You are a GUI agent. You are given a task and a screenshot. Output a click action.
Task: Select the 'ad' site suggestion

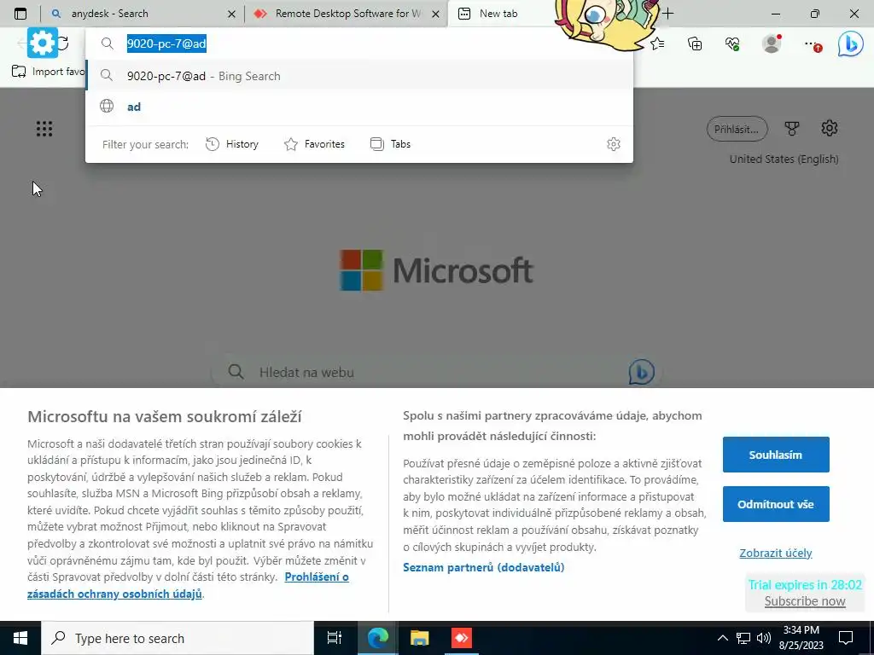point(359,107)
